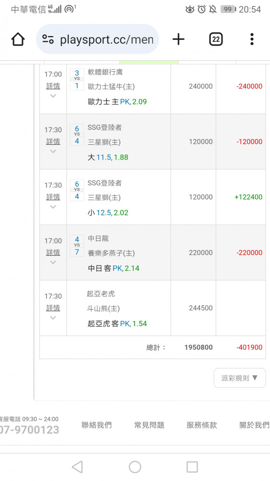Screen dimensions: 270x481
Task: Open a new tab with plus icon
Action: click(178, 39)
